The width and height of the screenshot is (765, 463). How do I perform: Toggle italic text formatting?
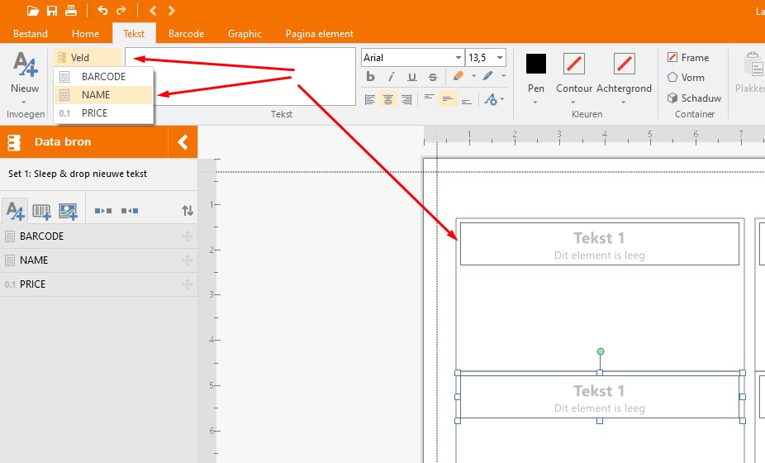pyautogui.click(x=391, y=77)
